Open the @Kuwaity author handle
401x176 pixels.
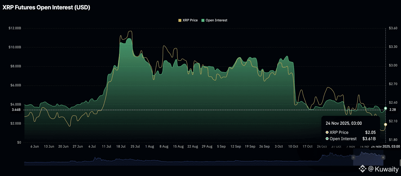(x=383, y=169)
